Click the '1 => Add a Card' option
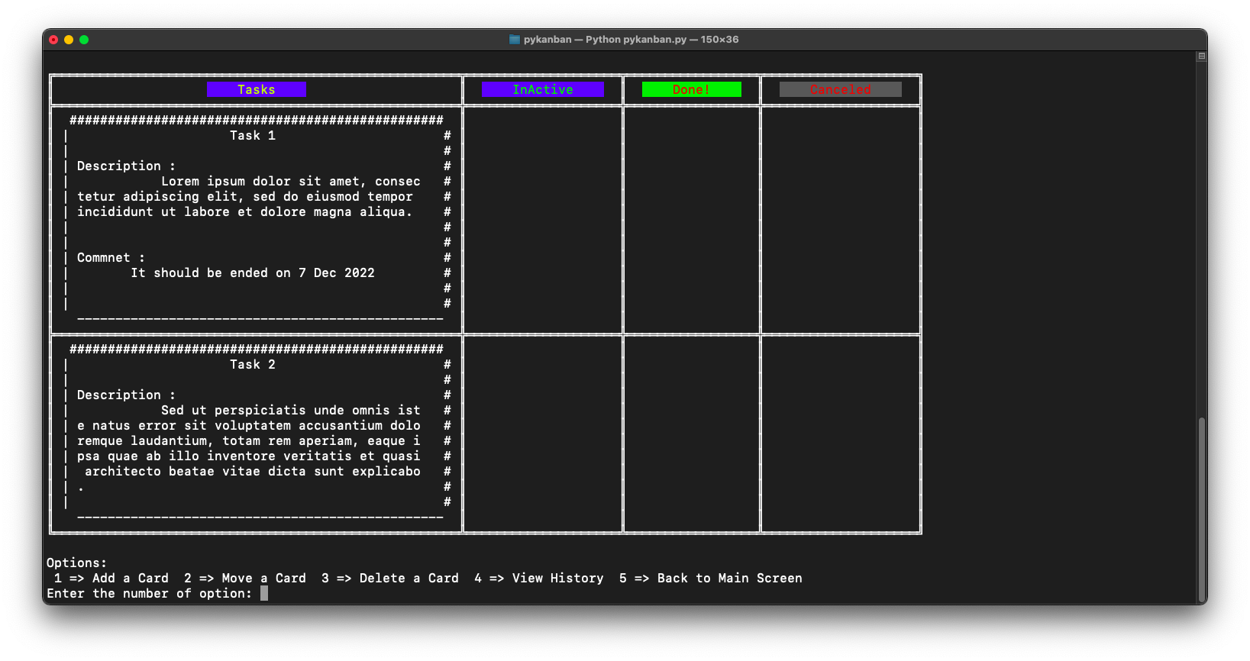The image size is (1250, 661). point(111,579)
